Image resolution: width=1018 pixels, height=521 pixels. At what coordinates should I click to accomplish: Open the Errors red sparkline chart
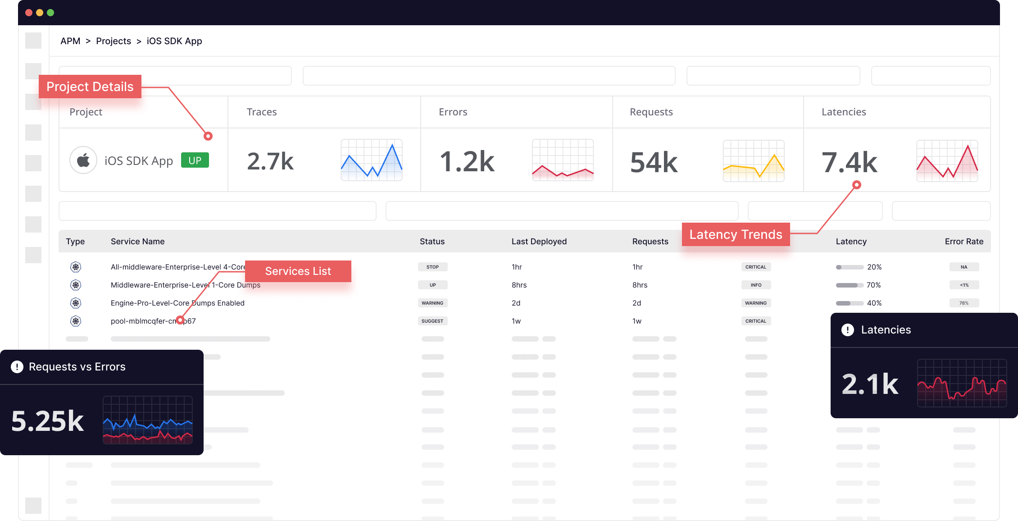[563, 160]
